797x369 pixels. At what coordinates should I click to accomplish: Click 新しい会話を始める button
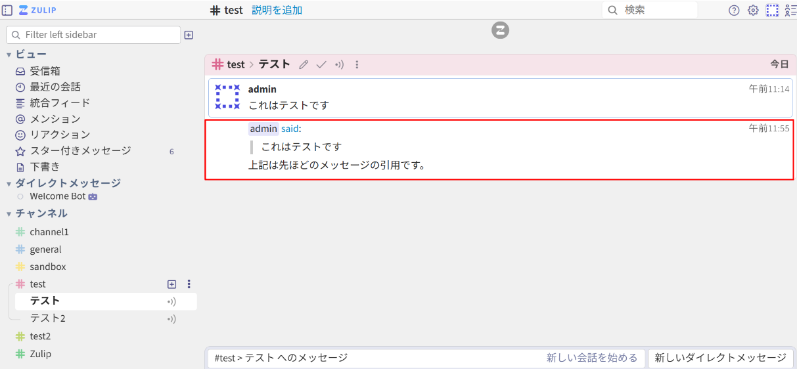[x=592, y=358]
